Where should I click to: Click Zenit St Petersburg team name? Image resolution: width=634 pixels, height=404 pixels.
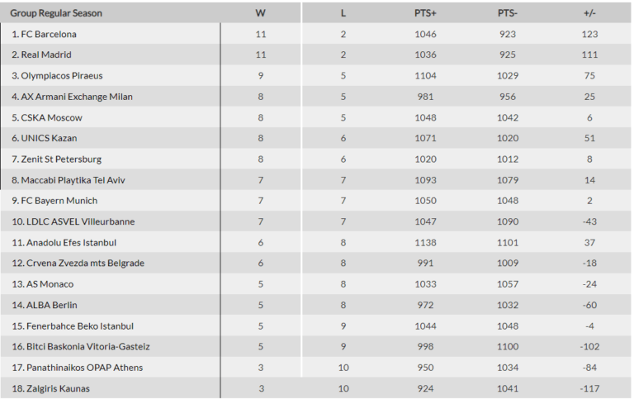(x=60, y=159)
